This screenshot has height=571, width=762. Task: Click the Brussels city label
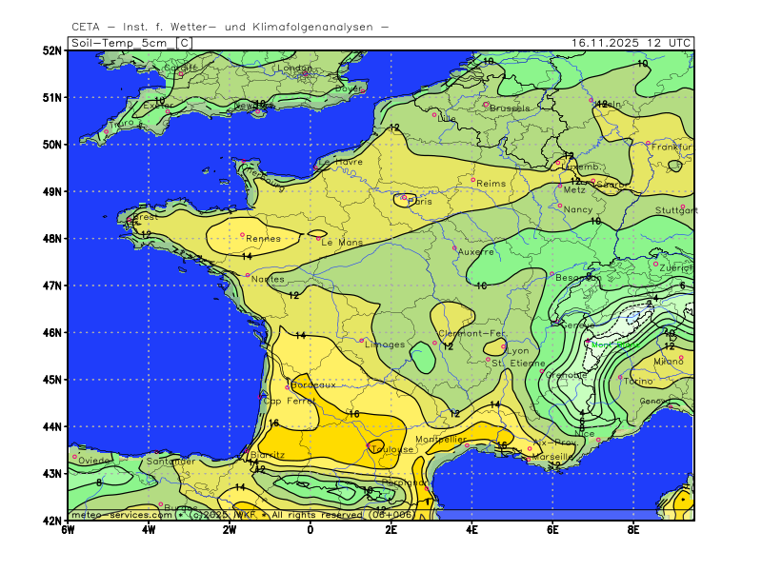click(509, 108)
